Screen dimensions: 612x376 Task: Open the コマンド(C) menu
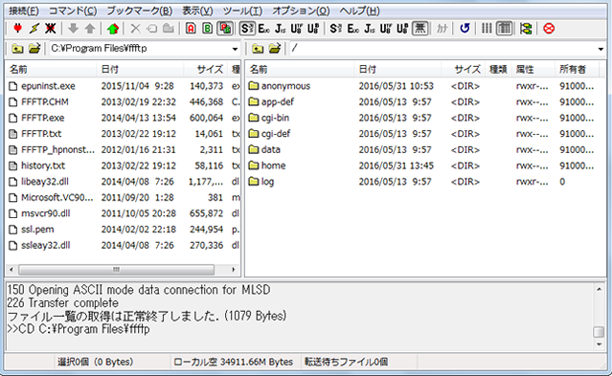pyautogui.click(x=73, y=11)
